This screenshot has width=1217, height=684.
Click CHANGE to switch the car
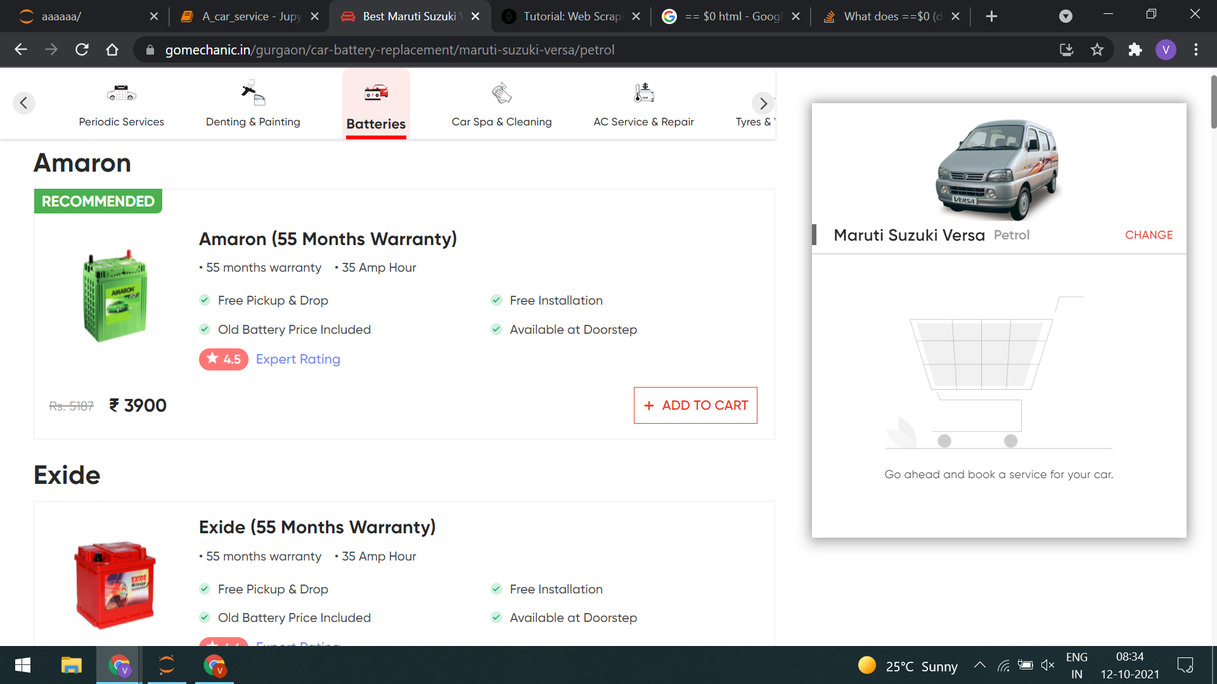1149,235
